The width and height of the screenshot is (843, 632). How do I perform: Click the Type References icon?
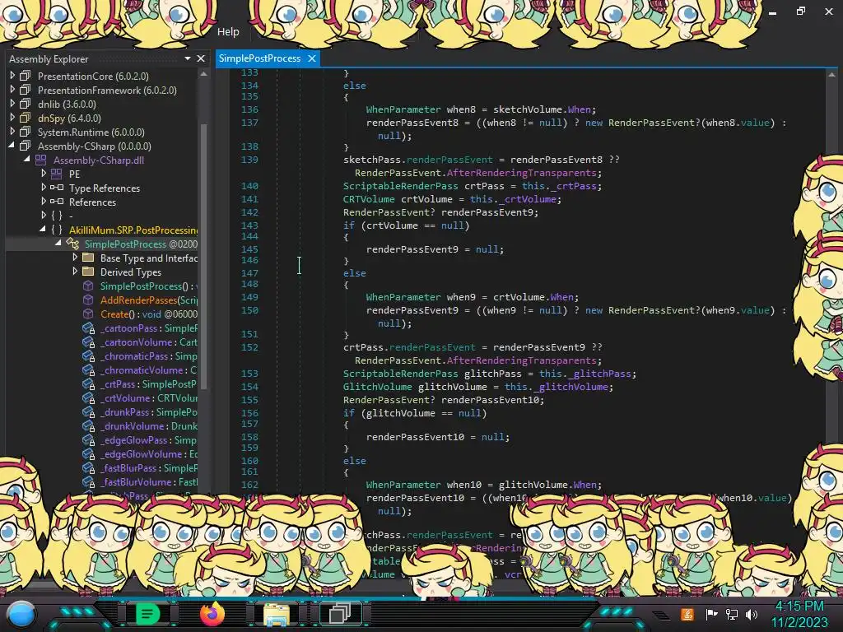pos(57,188)
